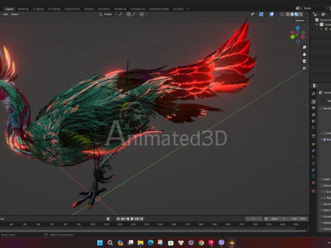Image resolution: width=331 pixels, height=248 pixels.
Task: Click the blue Z axis on navigation gizmo
Action: [x=298, y=28]
